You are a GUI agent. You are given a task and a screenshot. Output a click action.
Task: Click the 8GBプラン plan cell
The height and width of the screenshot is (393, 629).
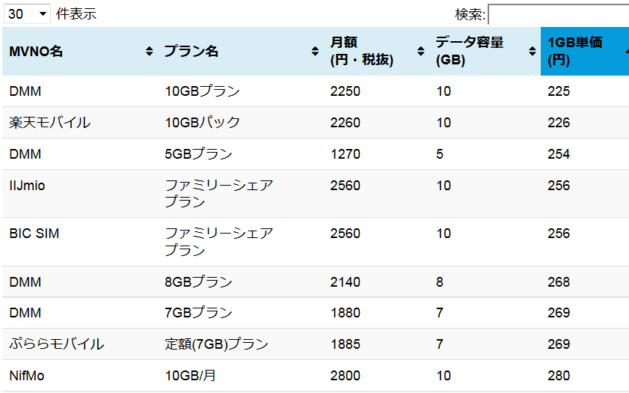240,281
